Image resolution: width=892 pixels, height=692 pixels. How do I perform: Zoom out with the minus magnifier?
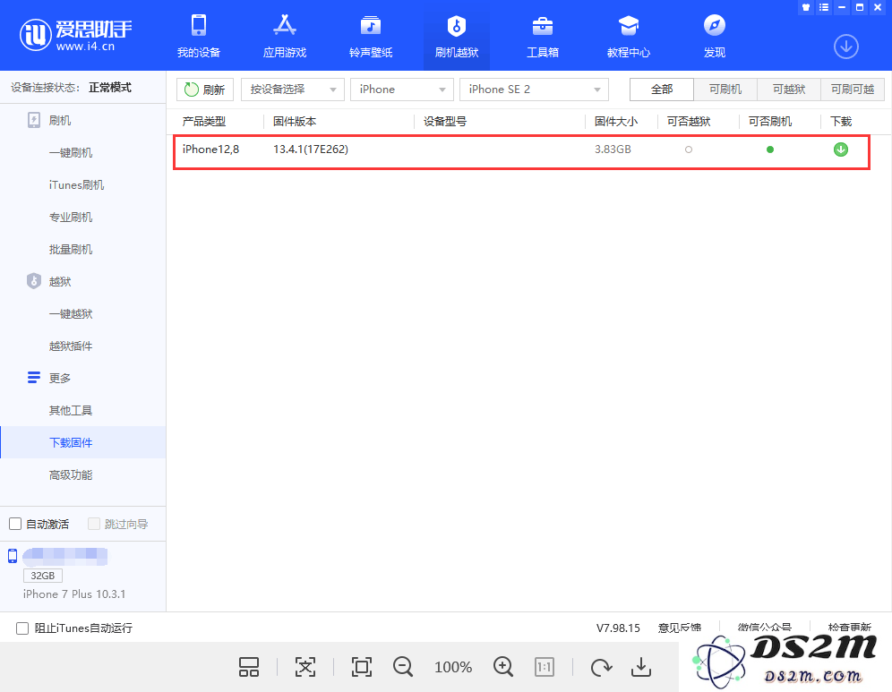point(403,667)
